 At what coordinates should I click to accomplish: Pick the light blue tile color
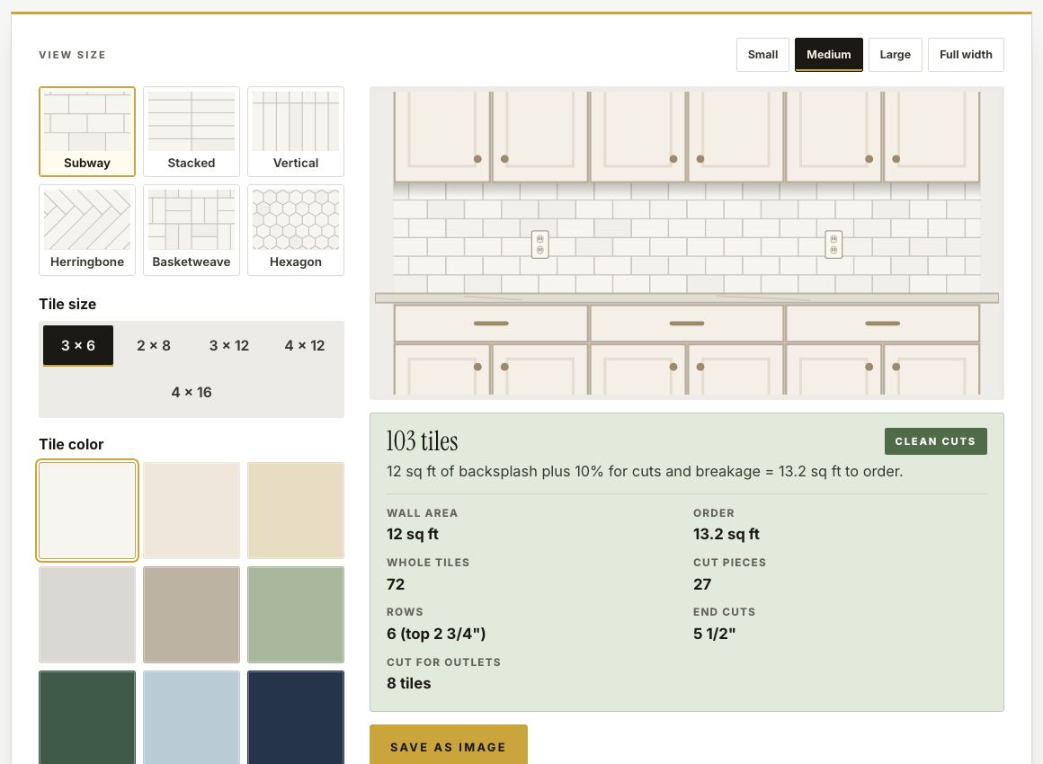(192, 717)
